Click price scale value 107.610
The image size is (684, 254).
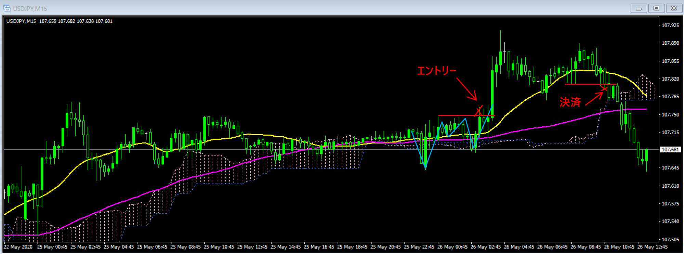pyautogui.click(x=670, y=186)
